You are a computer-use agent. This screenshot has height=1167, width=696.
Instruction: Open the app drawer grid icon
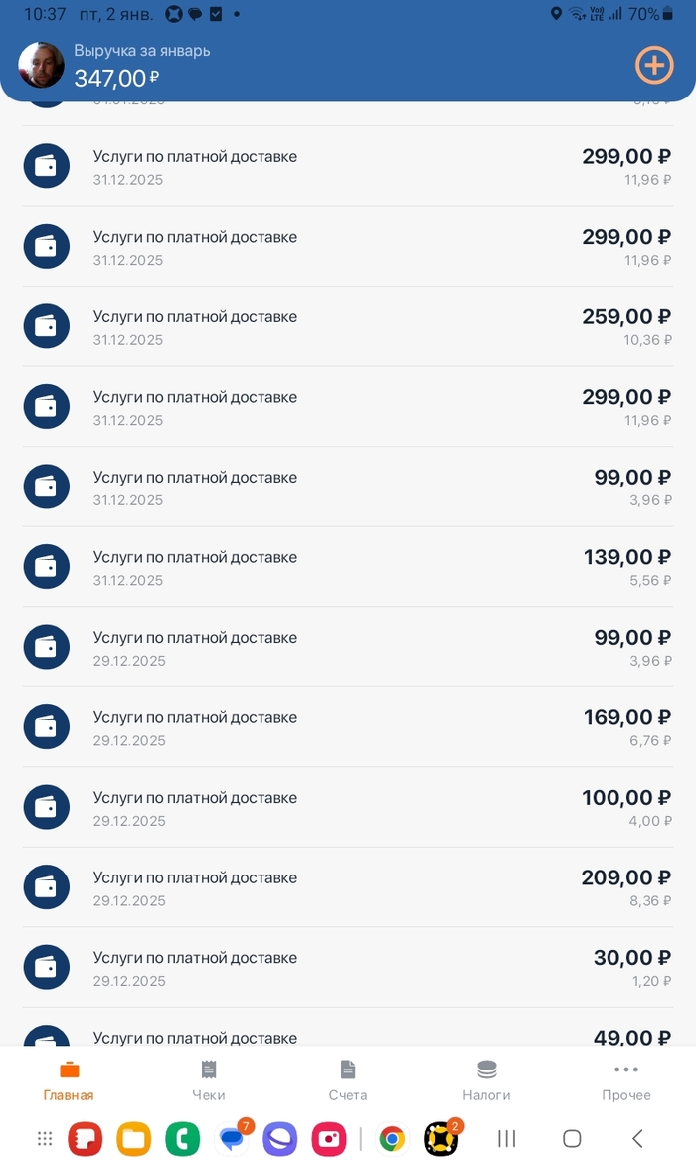45,1139
